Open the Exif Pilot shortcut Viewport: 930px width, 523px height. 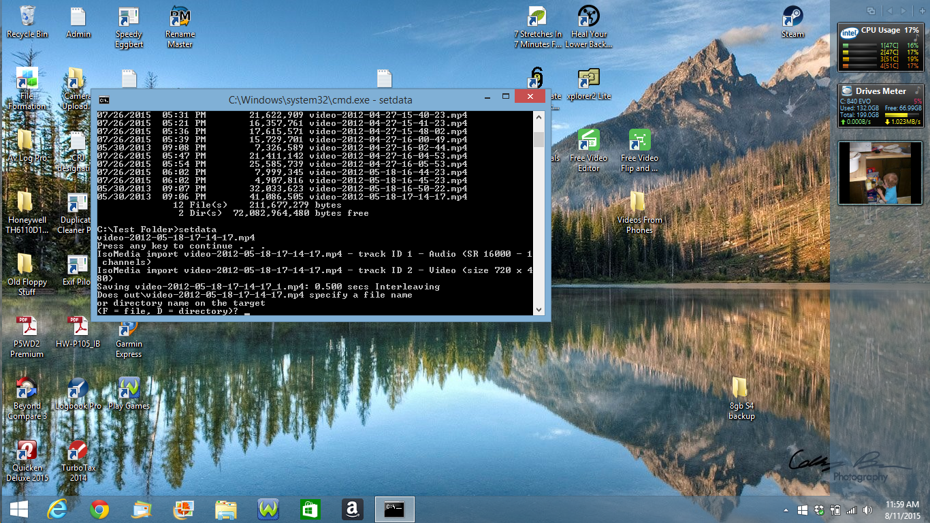(78, 270)
